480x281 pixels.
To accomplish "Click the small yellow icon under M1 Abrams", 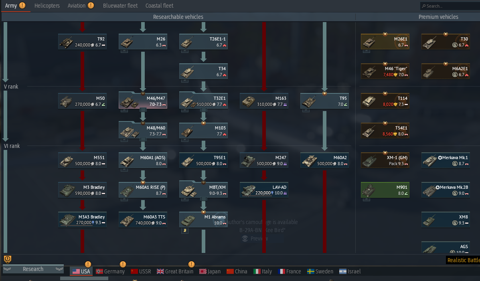I will pyautogui.click(x=185, y=230).
